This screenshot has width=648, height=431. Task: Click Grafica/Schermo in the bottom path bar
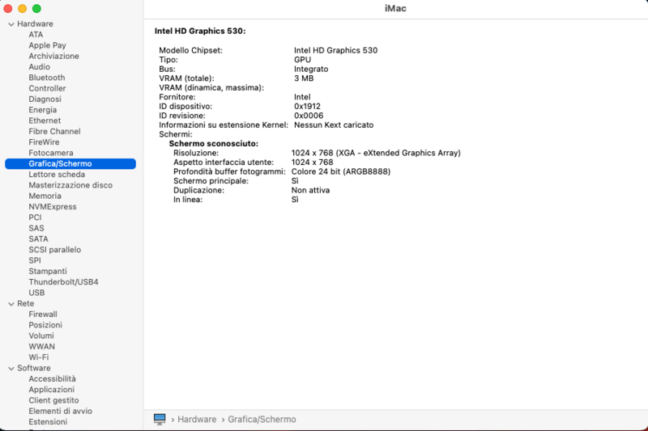click(262, 419)
